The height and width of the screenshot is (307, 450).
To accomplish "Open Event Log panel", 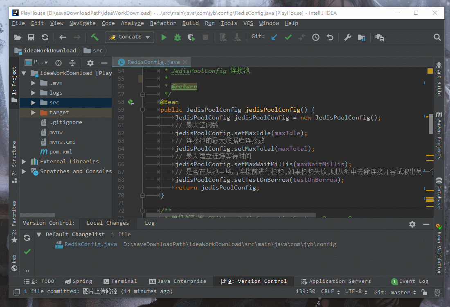I will (x=410, y=282).
